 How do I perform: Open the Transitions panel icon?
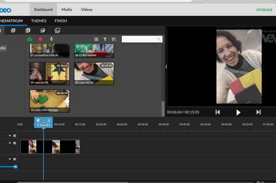pos(42,30)
